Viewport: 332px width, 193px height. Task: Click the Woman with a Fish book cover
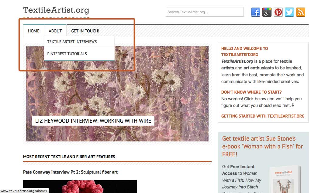coord(285,179)
